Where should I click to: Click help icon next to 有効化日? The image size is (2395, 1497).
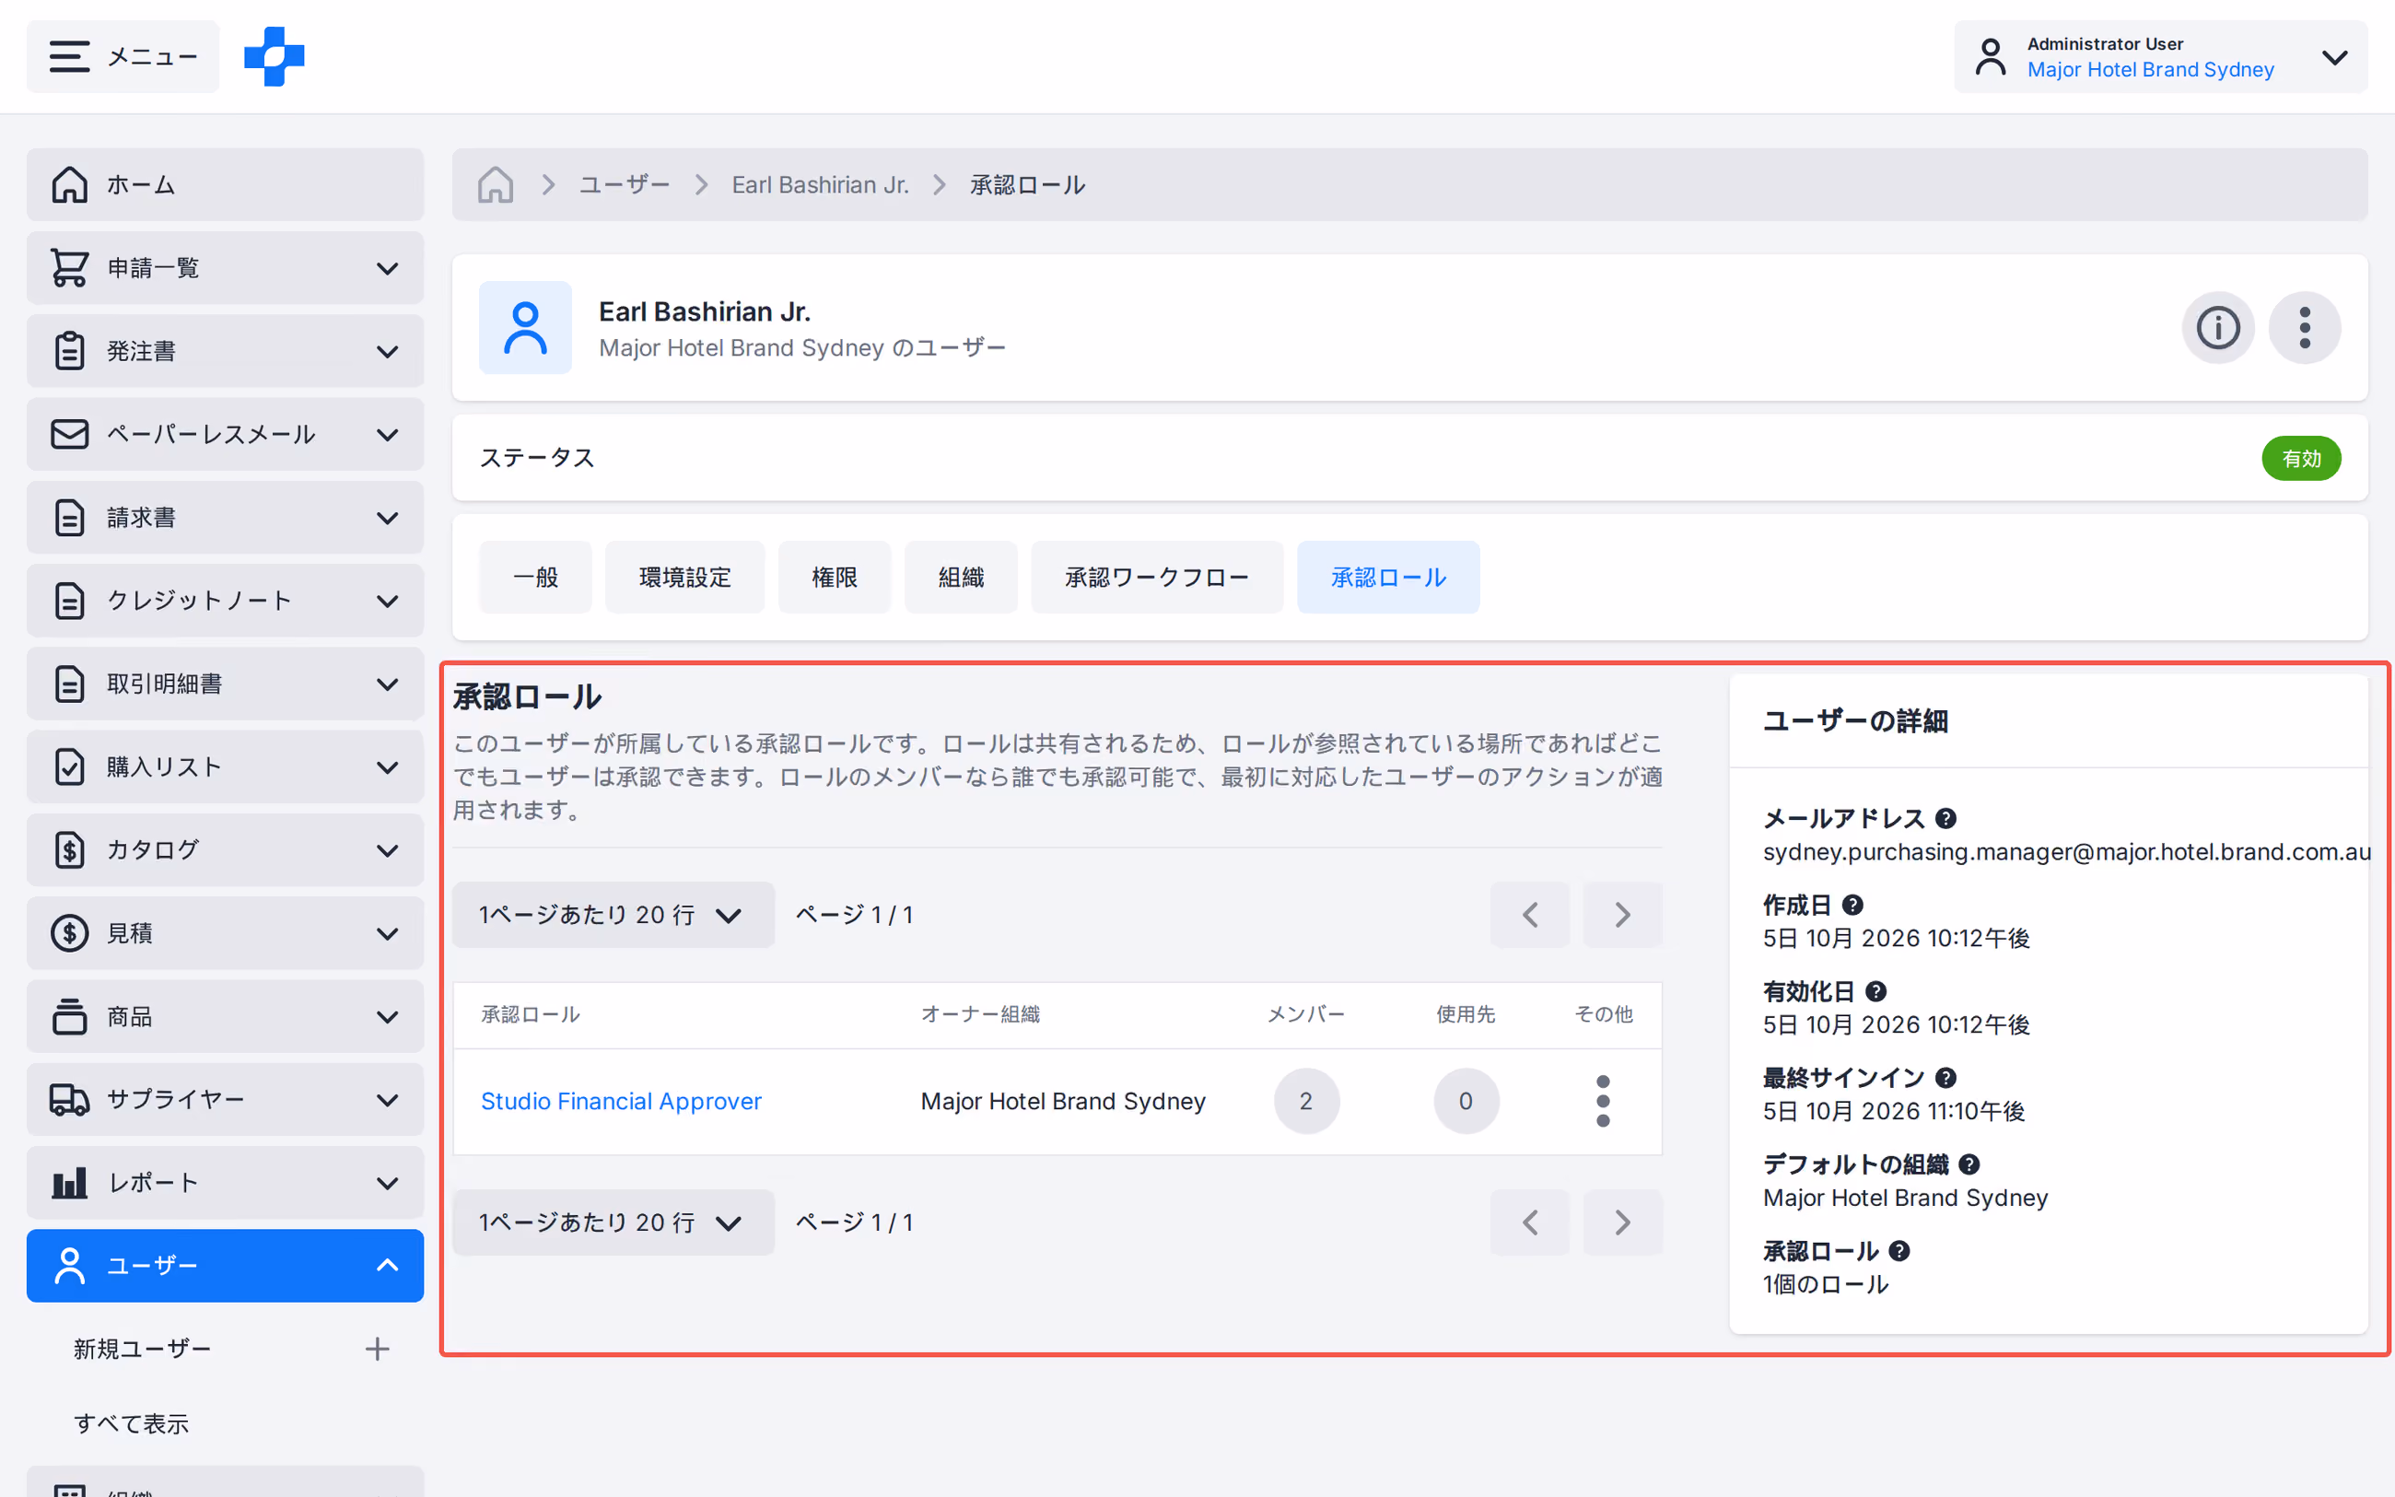(1875, 991)
